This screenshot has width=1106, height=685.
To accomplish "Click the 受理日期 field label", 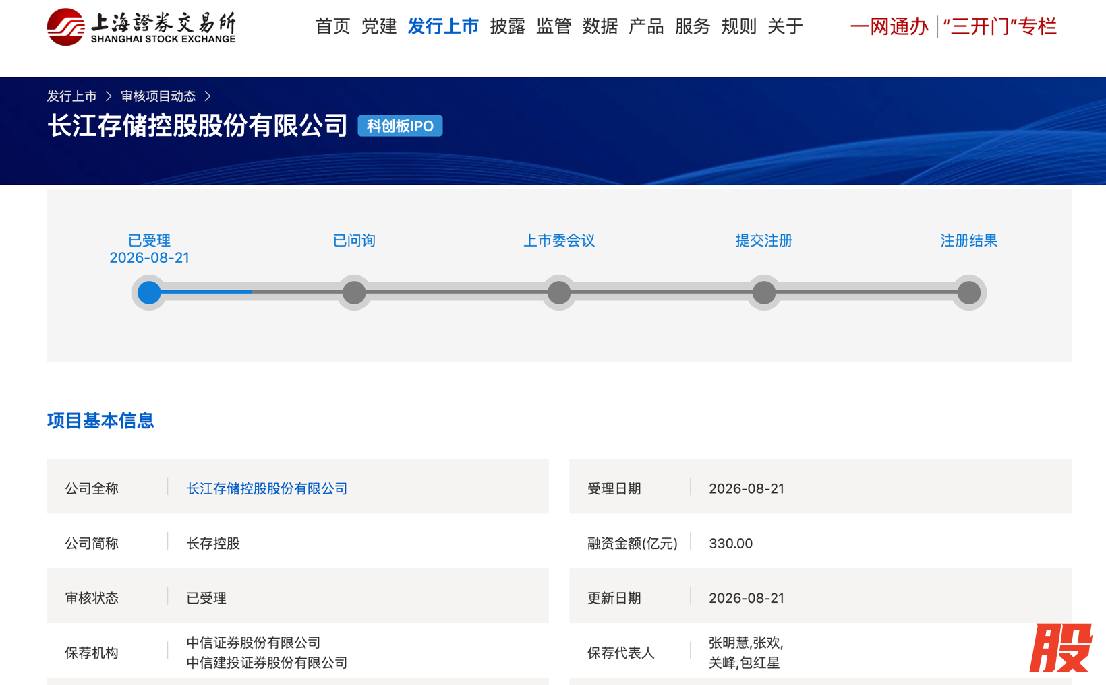I will (x=614, y=488).
